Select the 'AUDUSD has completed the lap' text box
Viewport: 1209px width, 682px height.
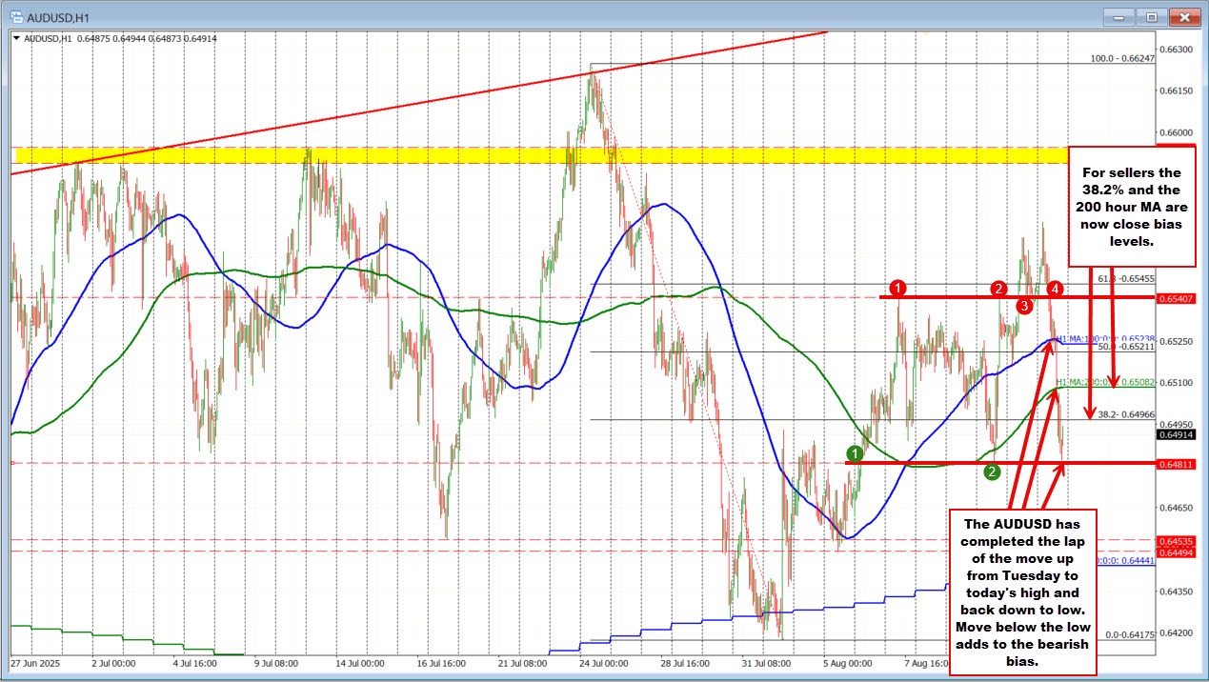1022,592
